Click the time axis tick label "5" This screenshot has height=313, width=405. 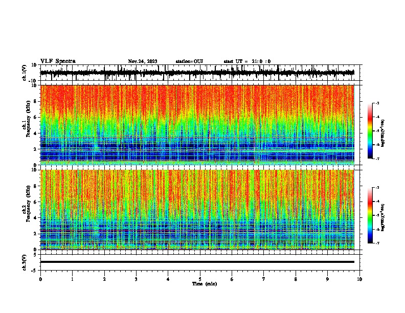click(200, 279)
